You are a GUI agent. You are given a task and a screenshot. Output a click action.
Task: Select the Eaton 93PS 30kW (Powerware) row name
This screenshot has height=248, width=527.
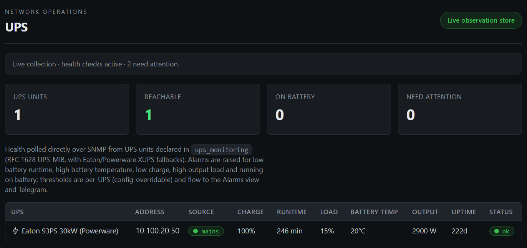point(70,231)
